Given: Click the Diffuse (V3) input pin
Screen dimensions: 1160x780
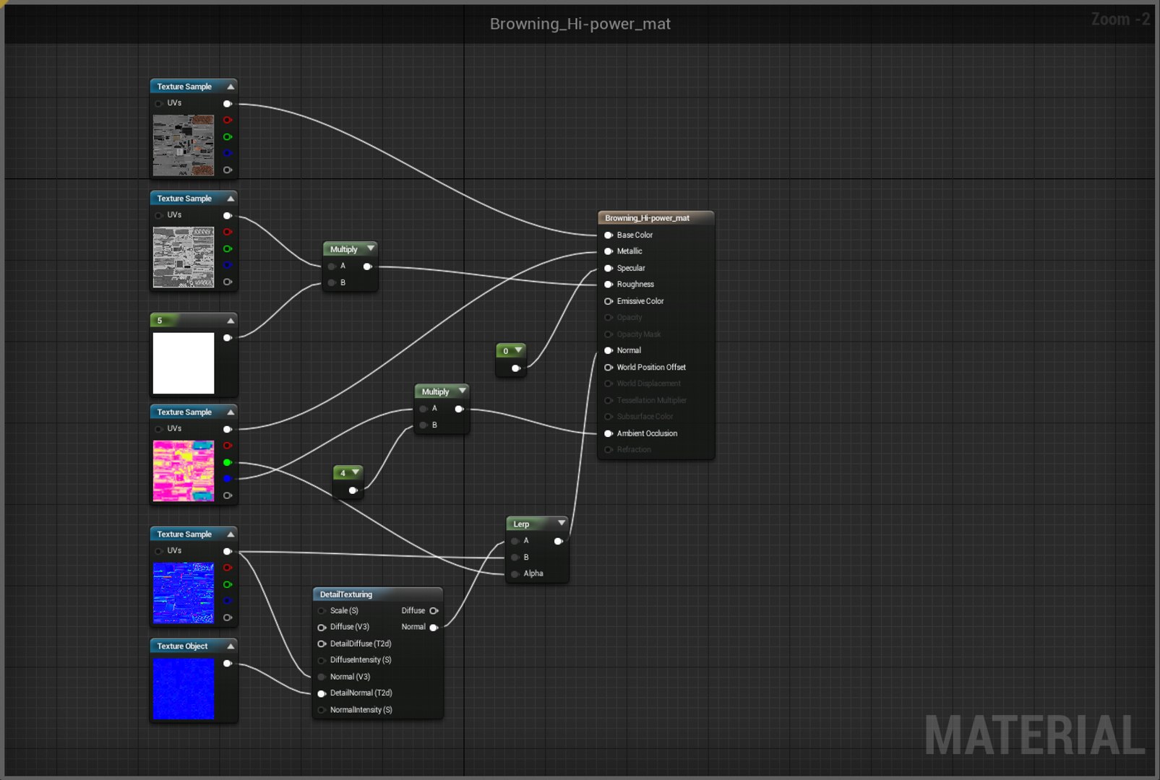Looking at the screenshot, I should (322, 628).
